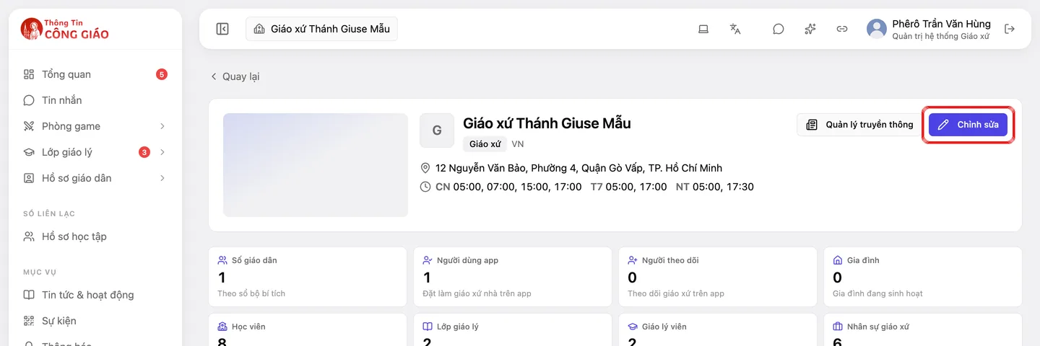Click the Tổng quan grid icon
Screen dimensions: 1040x346
tap(29, 74)
